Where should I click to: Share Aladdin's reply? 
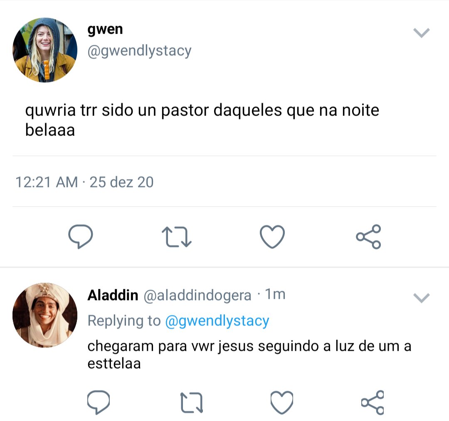click(372, 402)
